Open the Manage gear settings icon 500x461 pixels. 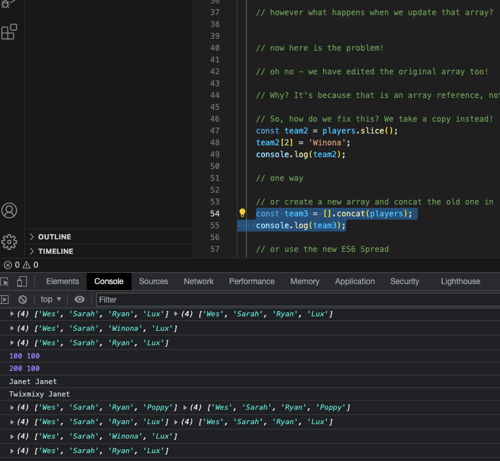click(9, 241)
